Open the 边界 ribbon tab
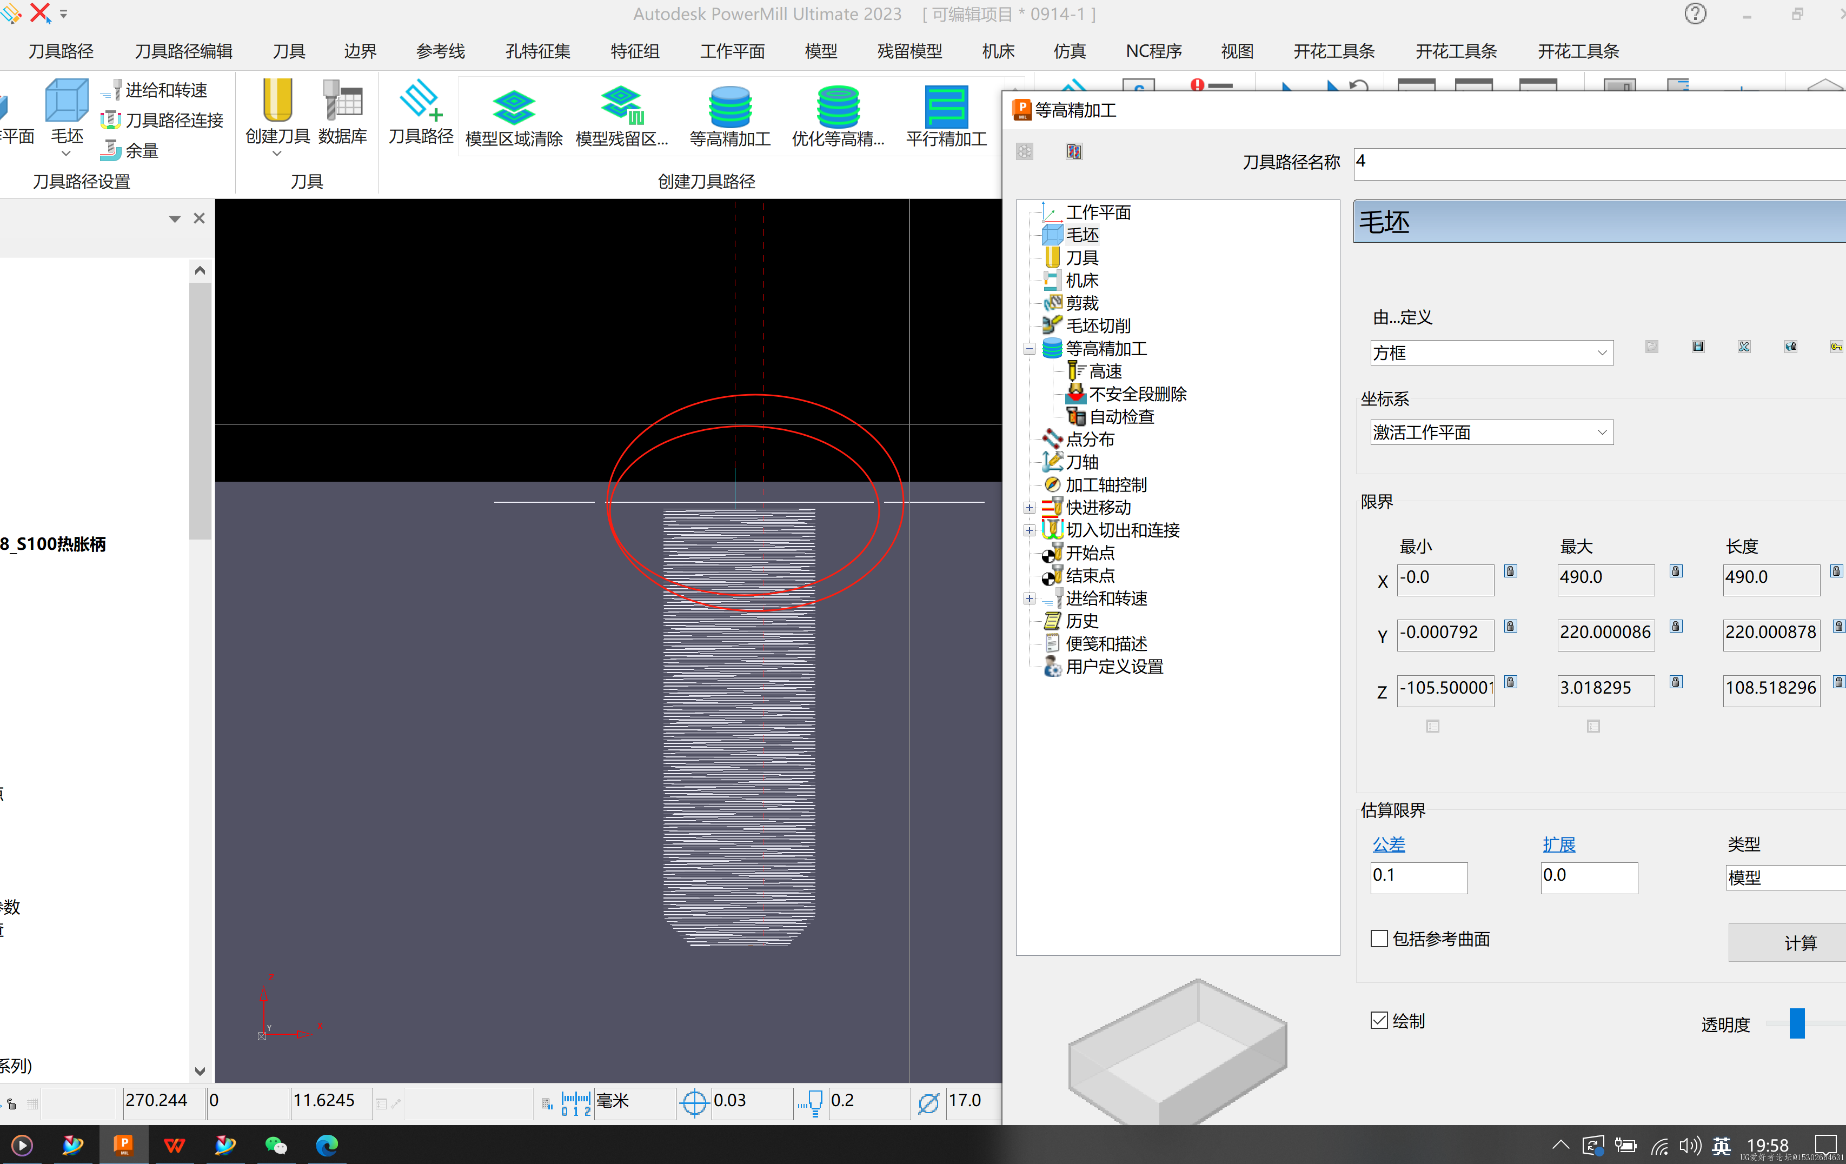This screenshot has height=1164, width=1846. pos(360,51)
